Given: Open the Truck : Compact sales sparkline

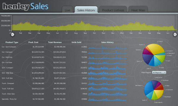Looking at the screenshot, I should pyautogui.click(x=107, y=83).
